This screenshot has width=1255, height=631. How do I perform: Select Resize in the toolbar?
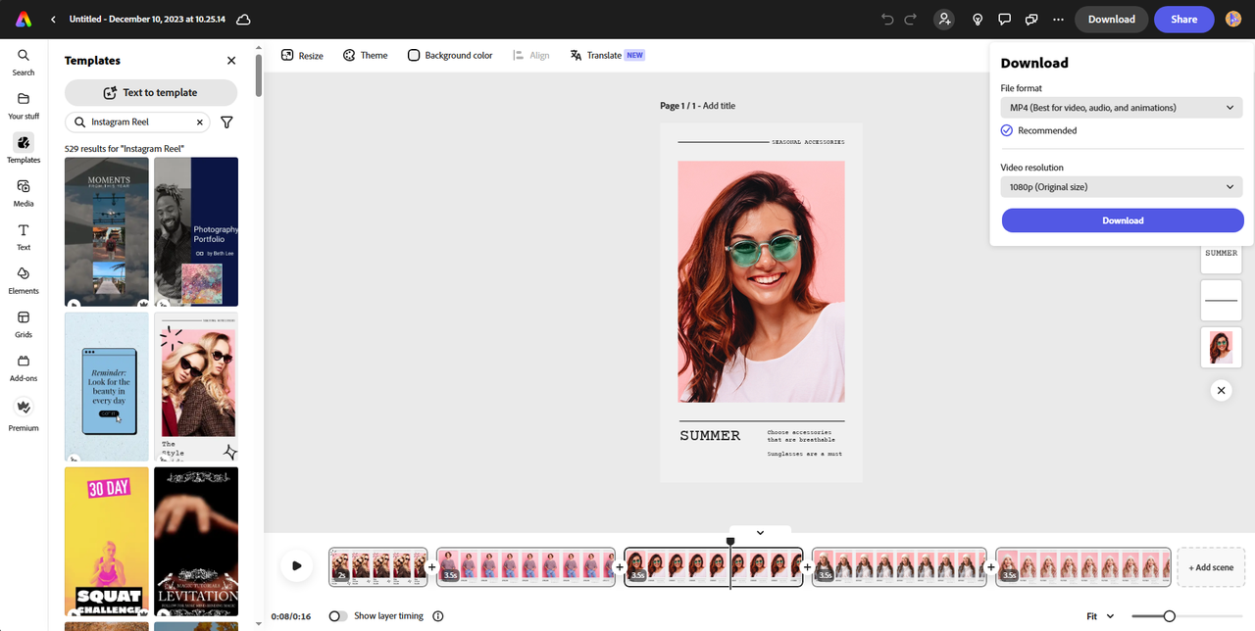click(302, 56)
